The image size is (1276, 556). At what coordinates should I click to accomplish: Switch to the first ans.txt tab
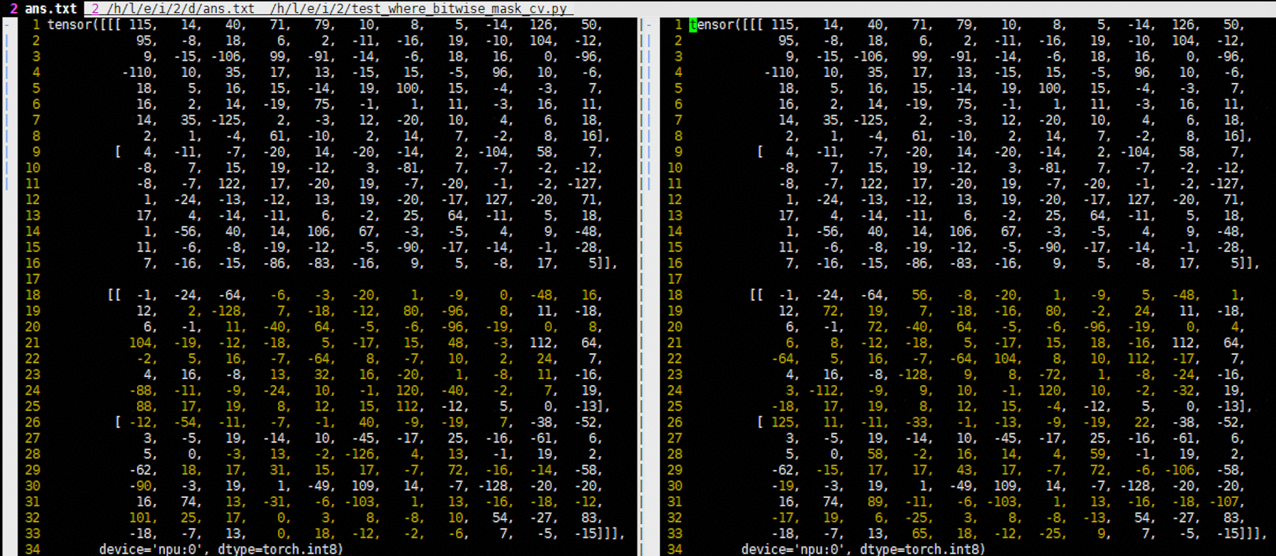coord(43,8)
